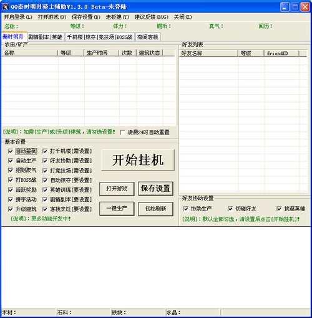Click the 铜币 label
312x318 pixels.
click(163, 26)
